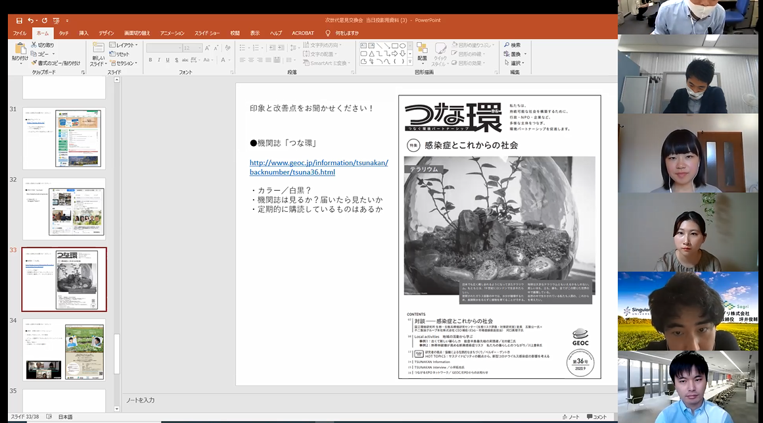Open the clipboard (クリップボード) dialog launcher

[x=83, y=72]
